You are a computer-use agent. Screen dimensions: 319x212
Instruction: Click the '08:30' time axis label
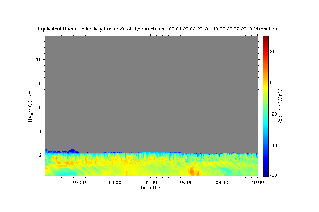coord(150,182)
